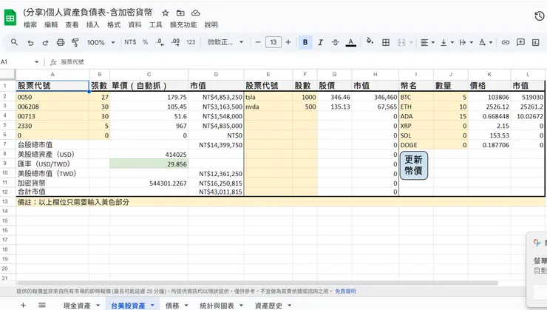Open the 免責聲明 link
This screenshot has width=547, height=310.
click(x=345, y=292)
